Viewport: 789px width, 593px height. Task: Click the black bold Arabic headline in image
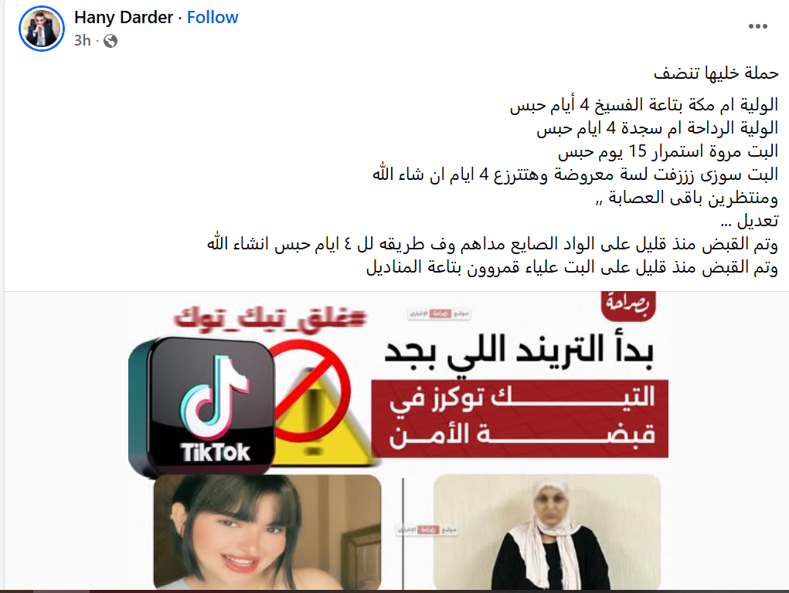tap(519, 351)
